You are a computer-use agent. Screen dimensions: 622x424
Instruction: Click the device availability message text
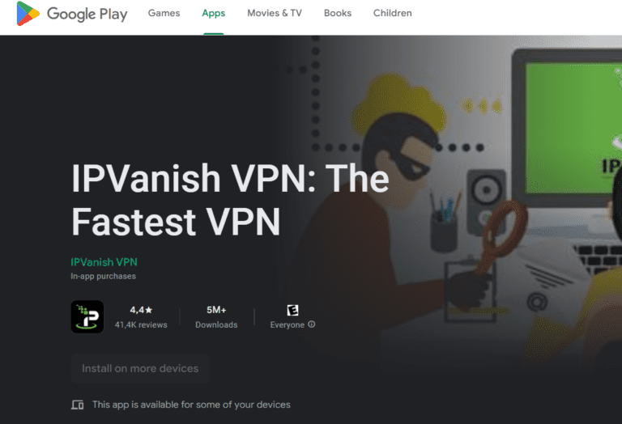(191, 405)
